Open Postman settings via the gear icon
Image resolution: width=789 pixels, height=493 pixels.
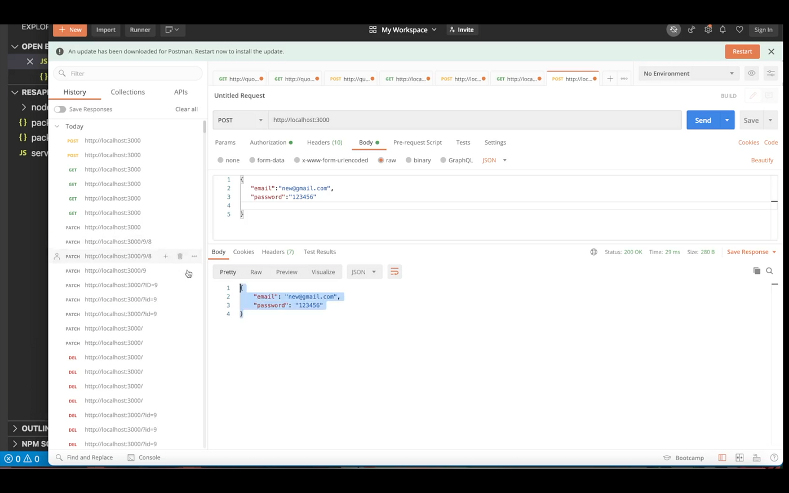[708, 29]
